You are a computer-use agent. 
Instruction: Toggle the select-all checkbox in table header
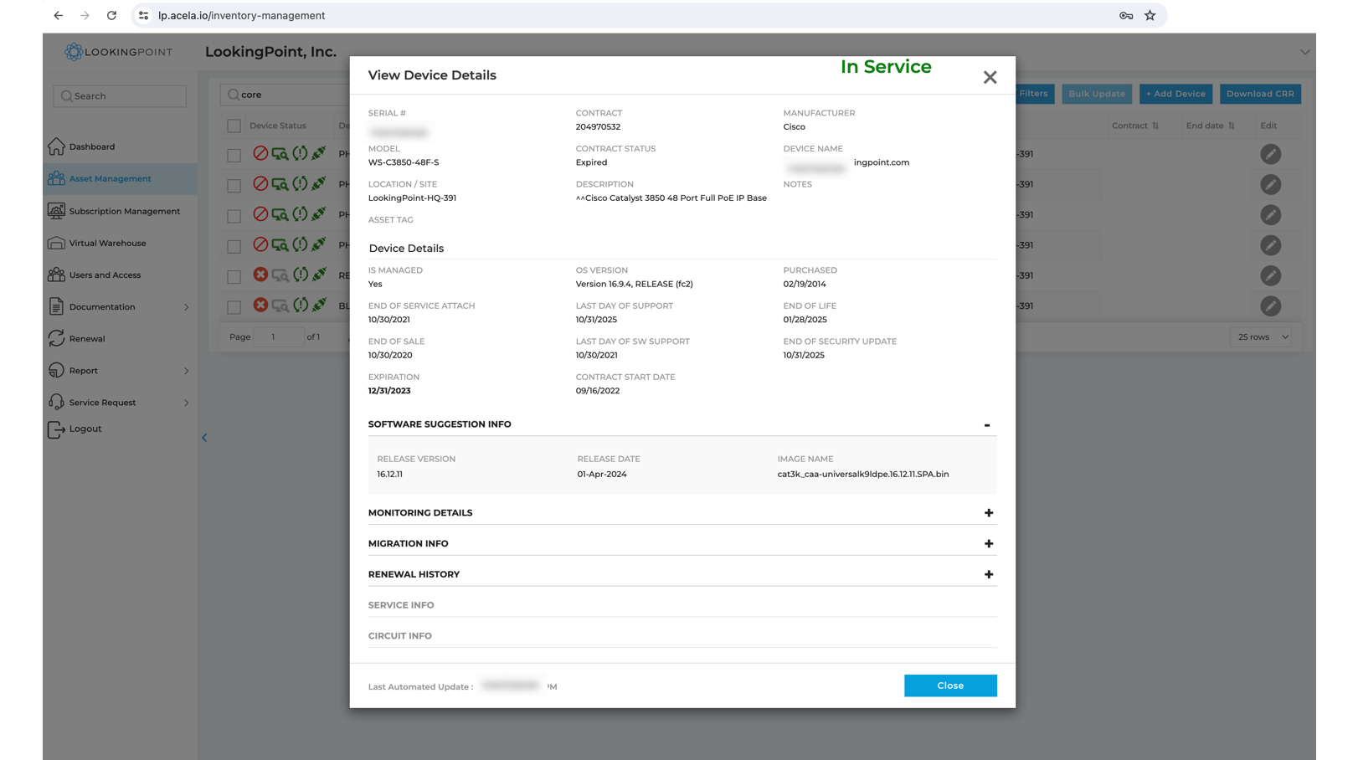click(x=234, y=126)
